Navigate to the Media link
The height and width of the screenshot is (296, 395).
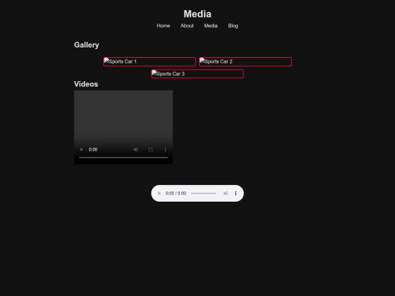click(211, 26)
